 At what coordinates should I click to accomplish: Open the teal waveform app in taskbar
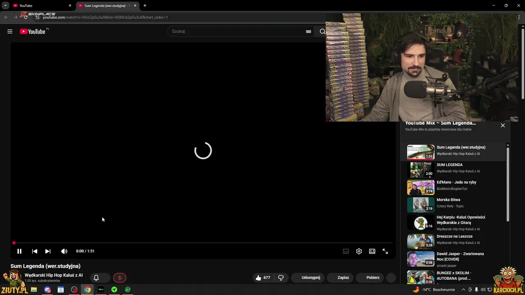tap(100, 290)
